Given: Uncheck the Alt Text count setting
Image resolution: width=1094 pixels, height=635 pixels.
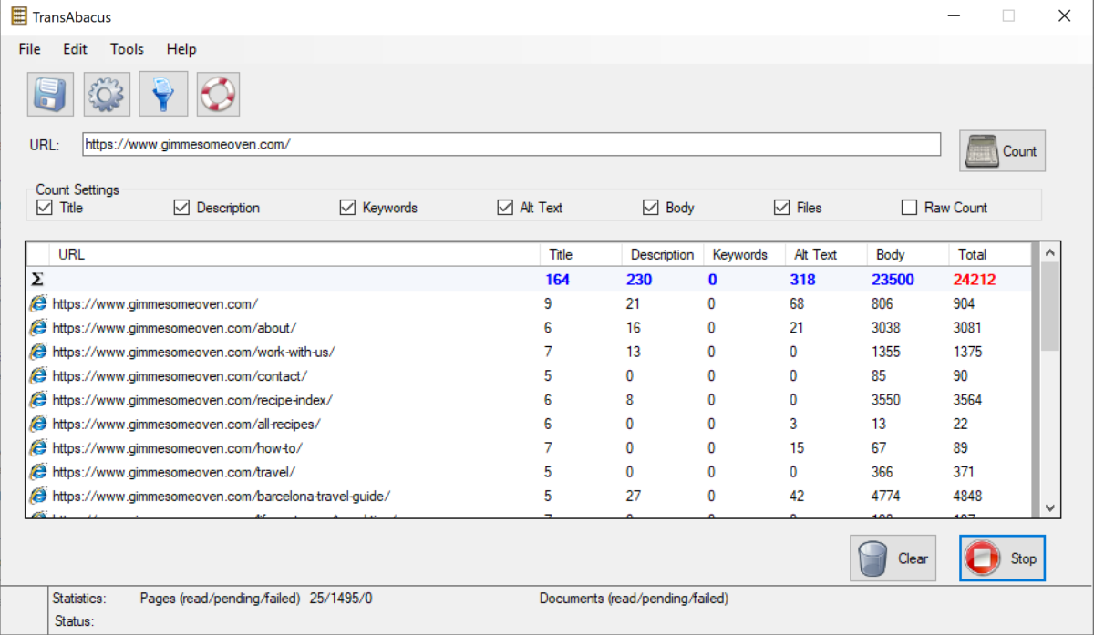Looking at the screenshot, I should [505, 208].
